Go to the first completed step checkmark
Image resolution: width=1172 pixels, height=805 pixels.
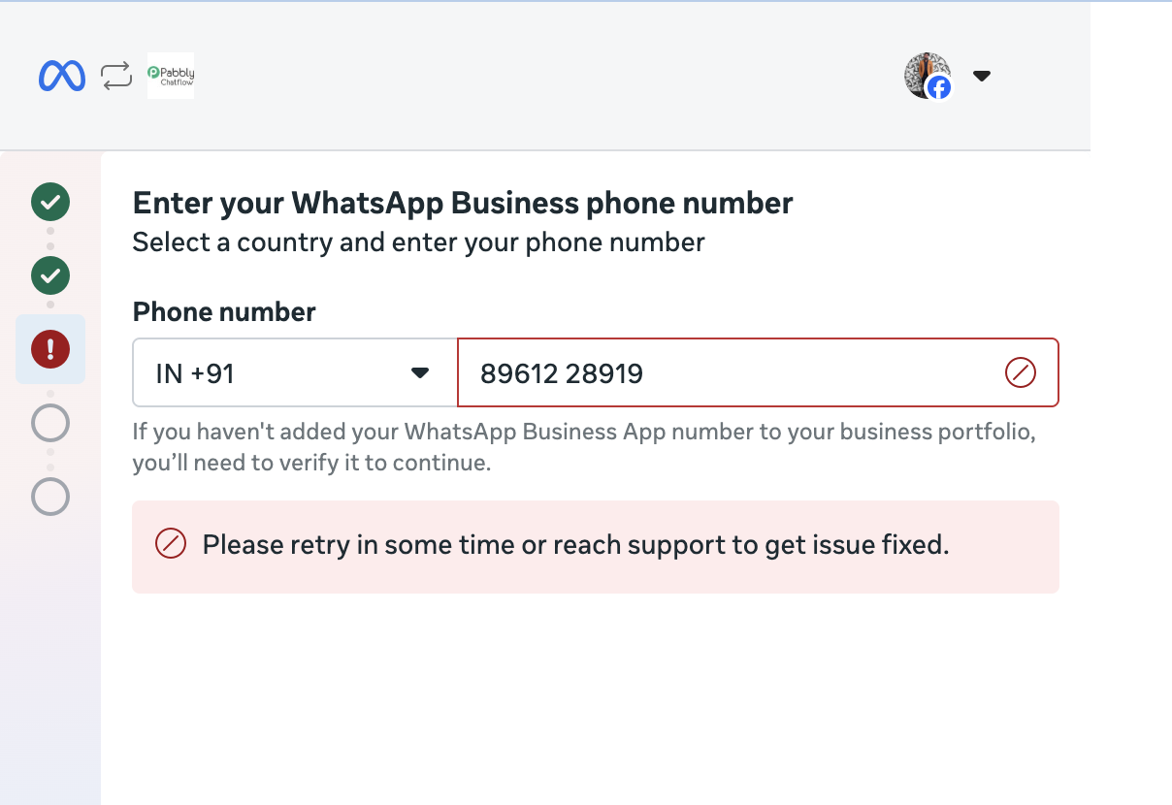coord(50,202)
